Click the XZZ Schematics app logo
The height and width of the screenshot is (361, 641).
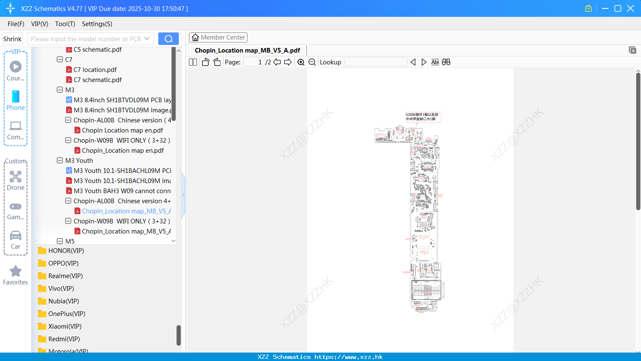pos(11,8)
